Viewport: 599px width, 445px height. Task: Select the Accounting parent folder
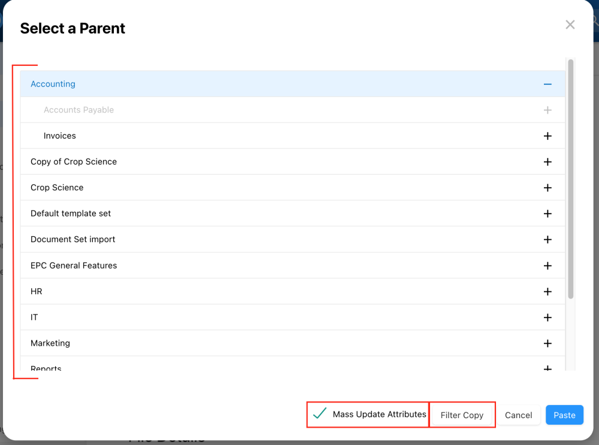(53, 84)
